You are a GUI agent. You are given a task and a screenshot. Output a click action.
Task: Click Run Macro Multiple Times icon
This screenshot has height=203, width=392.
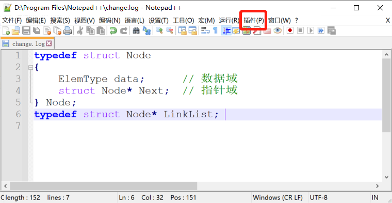tap(321, 30)
